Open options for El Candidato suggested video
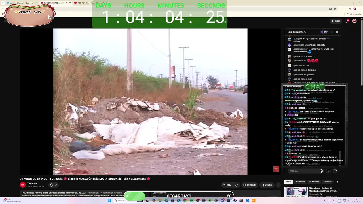This screenshot has height=204, width=363. tap(340, 188)
